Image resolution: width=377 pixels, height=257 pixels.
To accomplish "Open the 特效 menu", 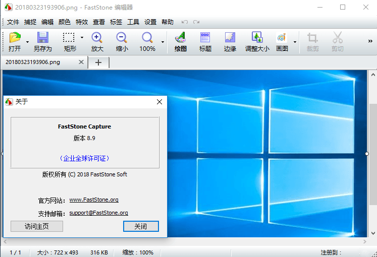I will point(82,22).
